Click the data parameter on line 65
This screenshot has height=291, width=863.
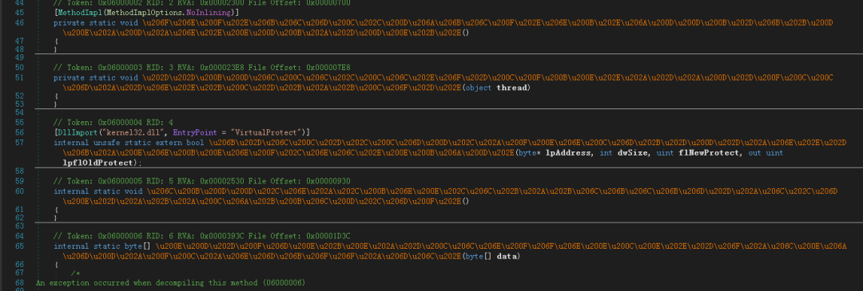pyautogui.click(x=508, y=257)
